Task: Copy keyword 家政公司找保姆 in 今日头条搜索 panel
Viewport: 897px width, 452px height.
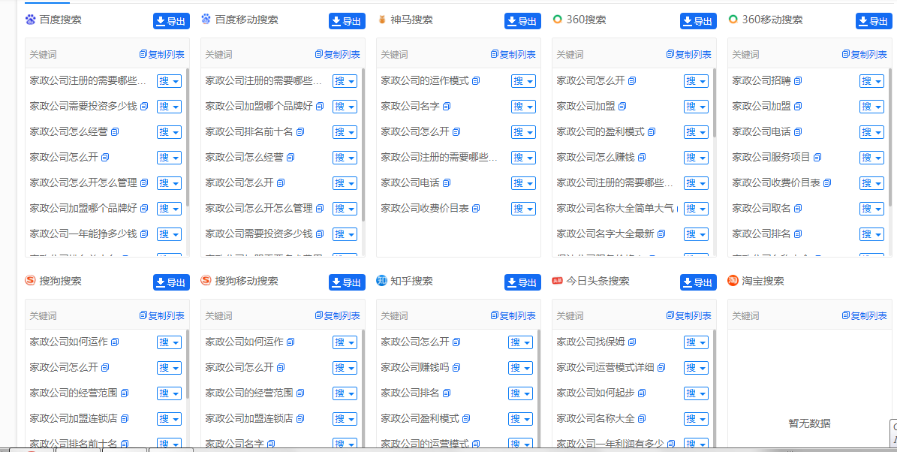Action: pyautogui.click(x=632, y=342)
